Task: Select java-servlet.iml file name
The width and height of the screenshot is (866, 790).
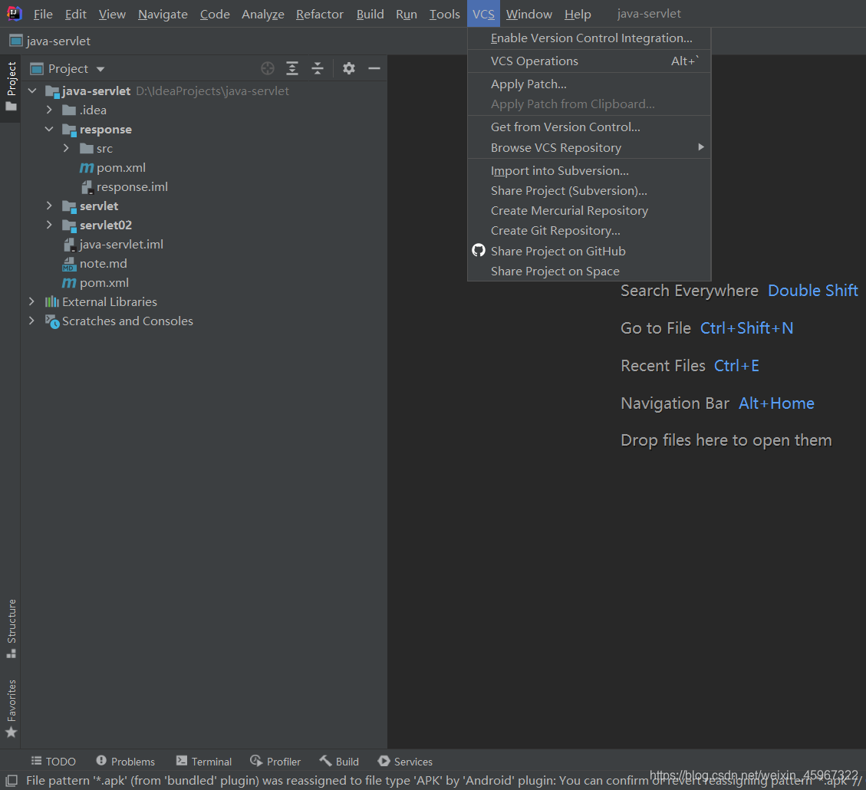Action: coord(121,245)
